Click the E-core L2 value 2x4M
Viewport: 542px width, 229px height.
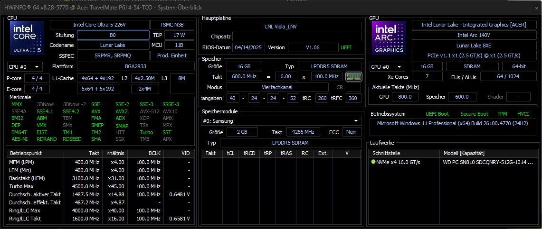(145, 89)
